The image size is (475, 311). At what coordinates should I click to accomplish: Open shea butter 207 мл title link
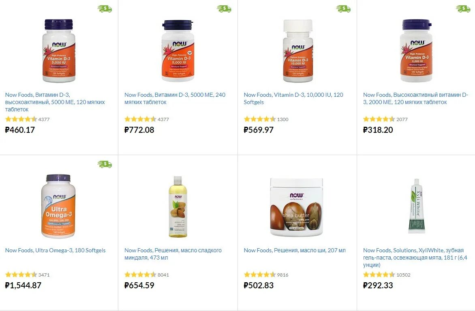tap(295, 250)
